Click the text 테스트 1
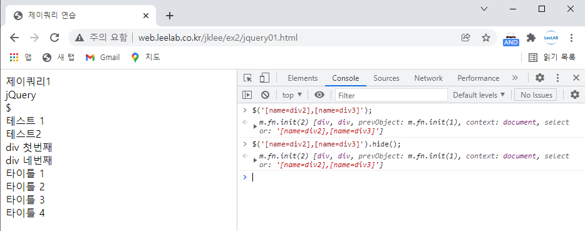 coord(25,121)
